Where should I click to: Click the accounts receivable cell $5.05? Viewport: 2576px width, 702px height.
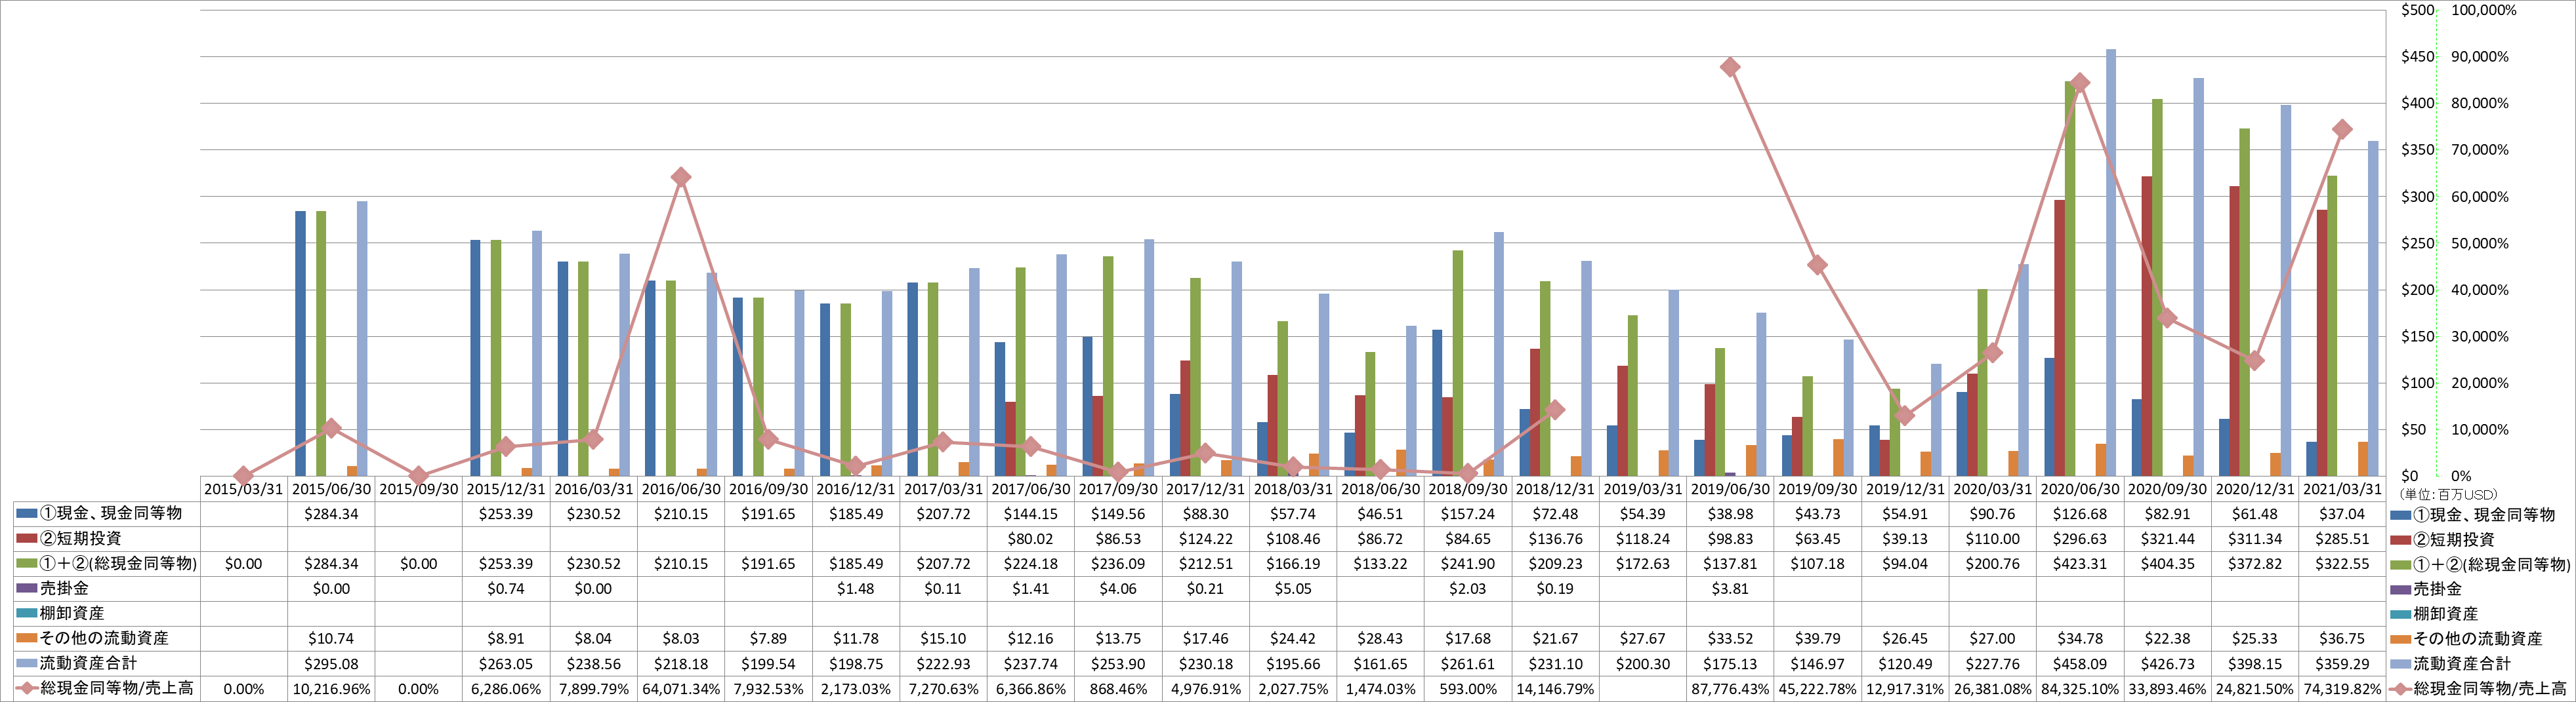[x=1293, y=589]
